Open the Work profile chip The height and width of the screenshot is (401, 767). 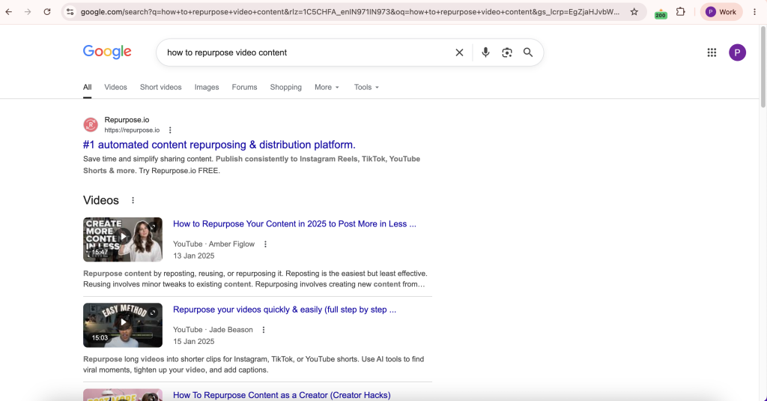pos(721,12)
